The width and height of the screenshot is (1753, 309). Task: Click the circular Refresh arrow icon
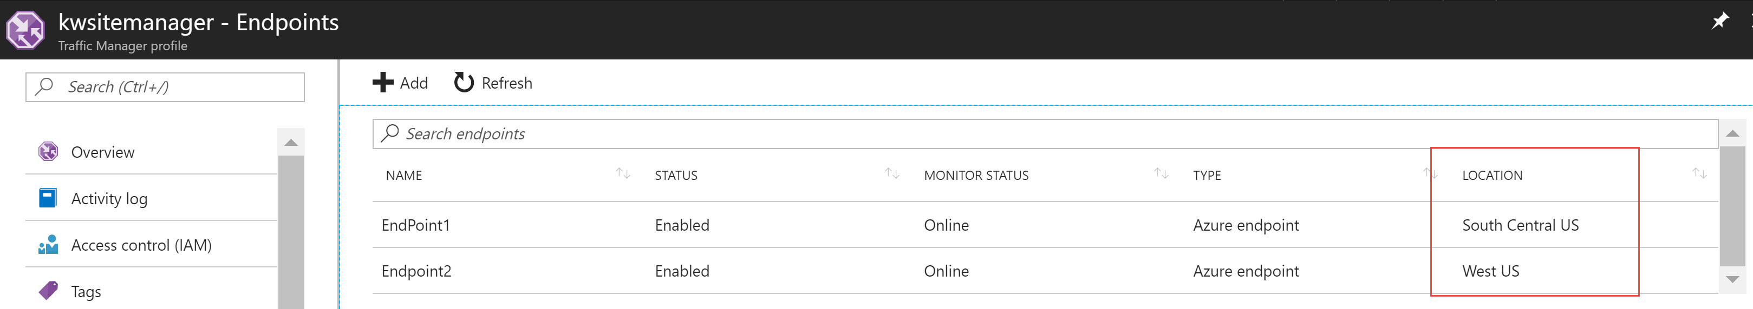click(464, 82)
